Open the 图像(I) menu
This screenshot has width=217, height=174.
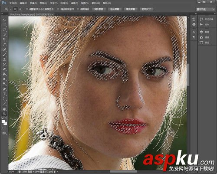[33, 3]
